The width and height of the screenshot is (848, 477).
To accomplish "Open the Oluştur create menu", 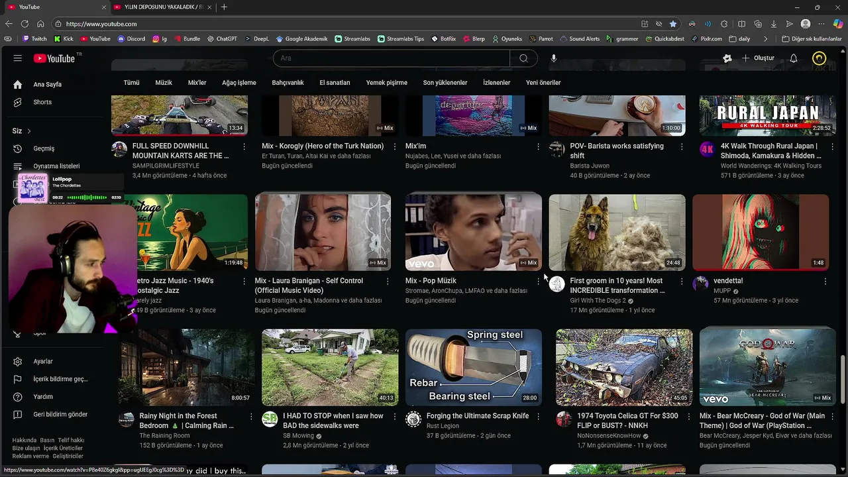I will point(758,58).
